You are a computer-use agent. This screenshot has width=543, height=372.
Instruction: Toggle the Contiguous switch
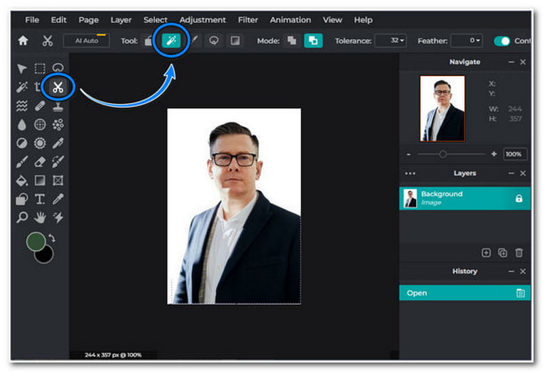point(502,41)
